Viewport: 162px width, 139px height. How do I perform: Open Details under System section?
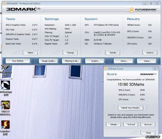113,53
